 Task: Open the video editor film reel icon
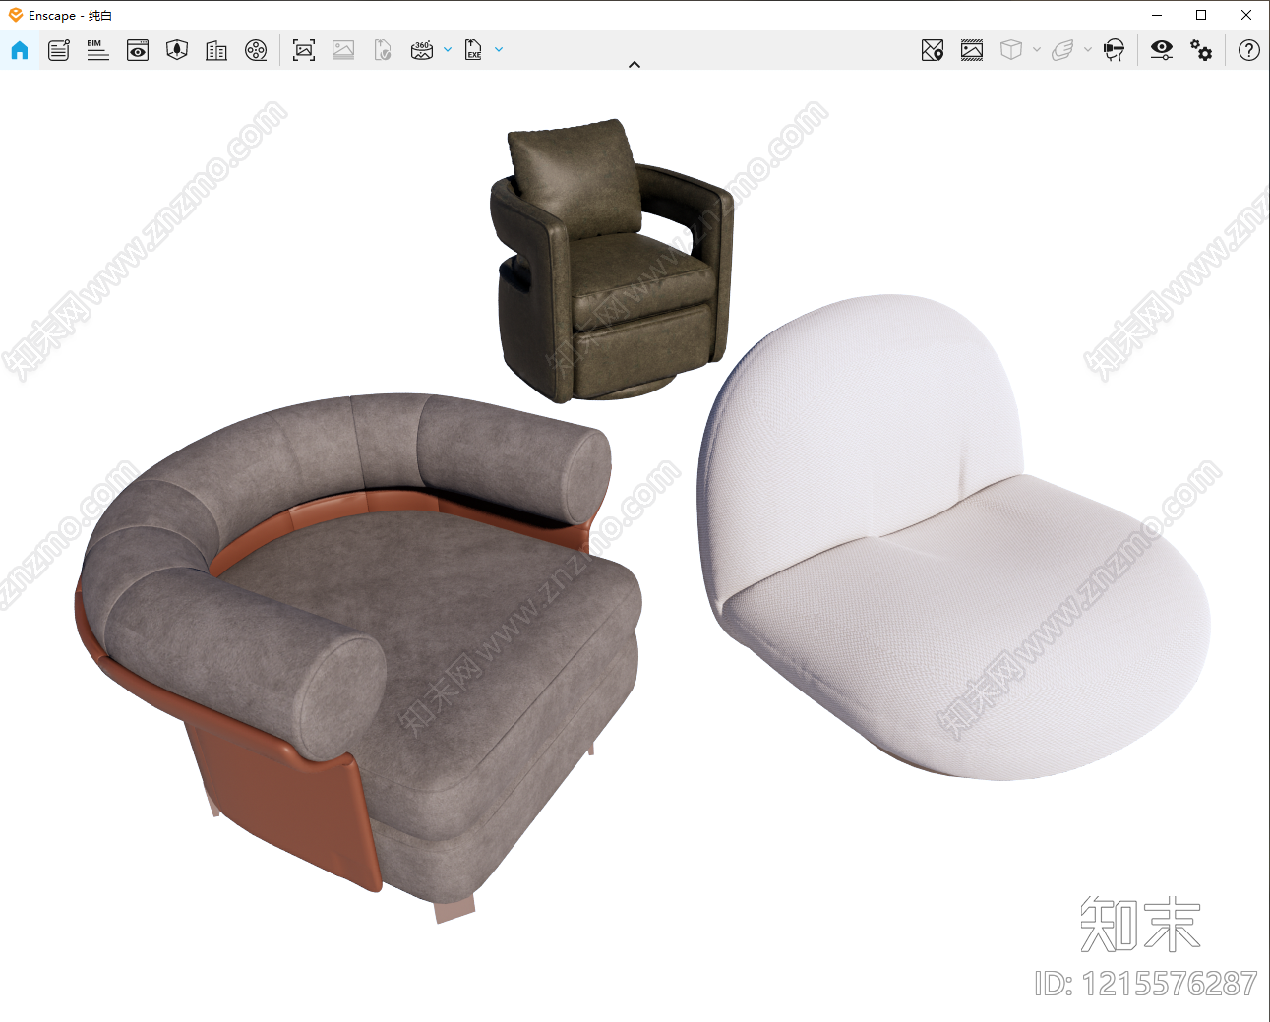click(x=256, y=50)
